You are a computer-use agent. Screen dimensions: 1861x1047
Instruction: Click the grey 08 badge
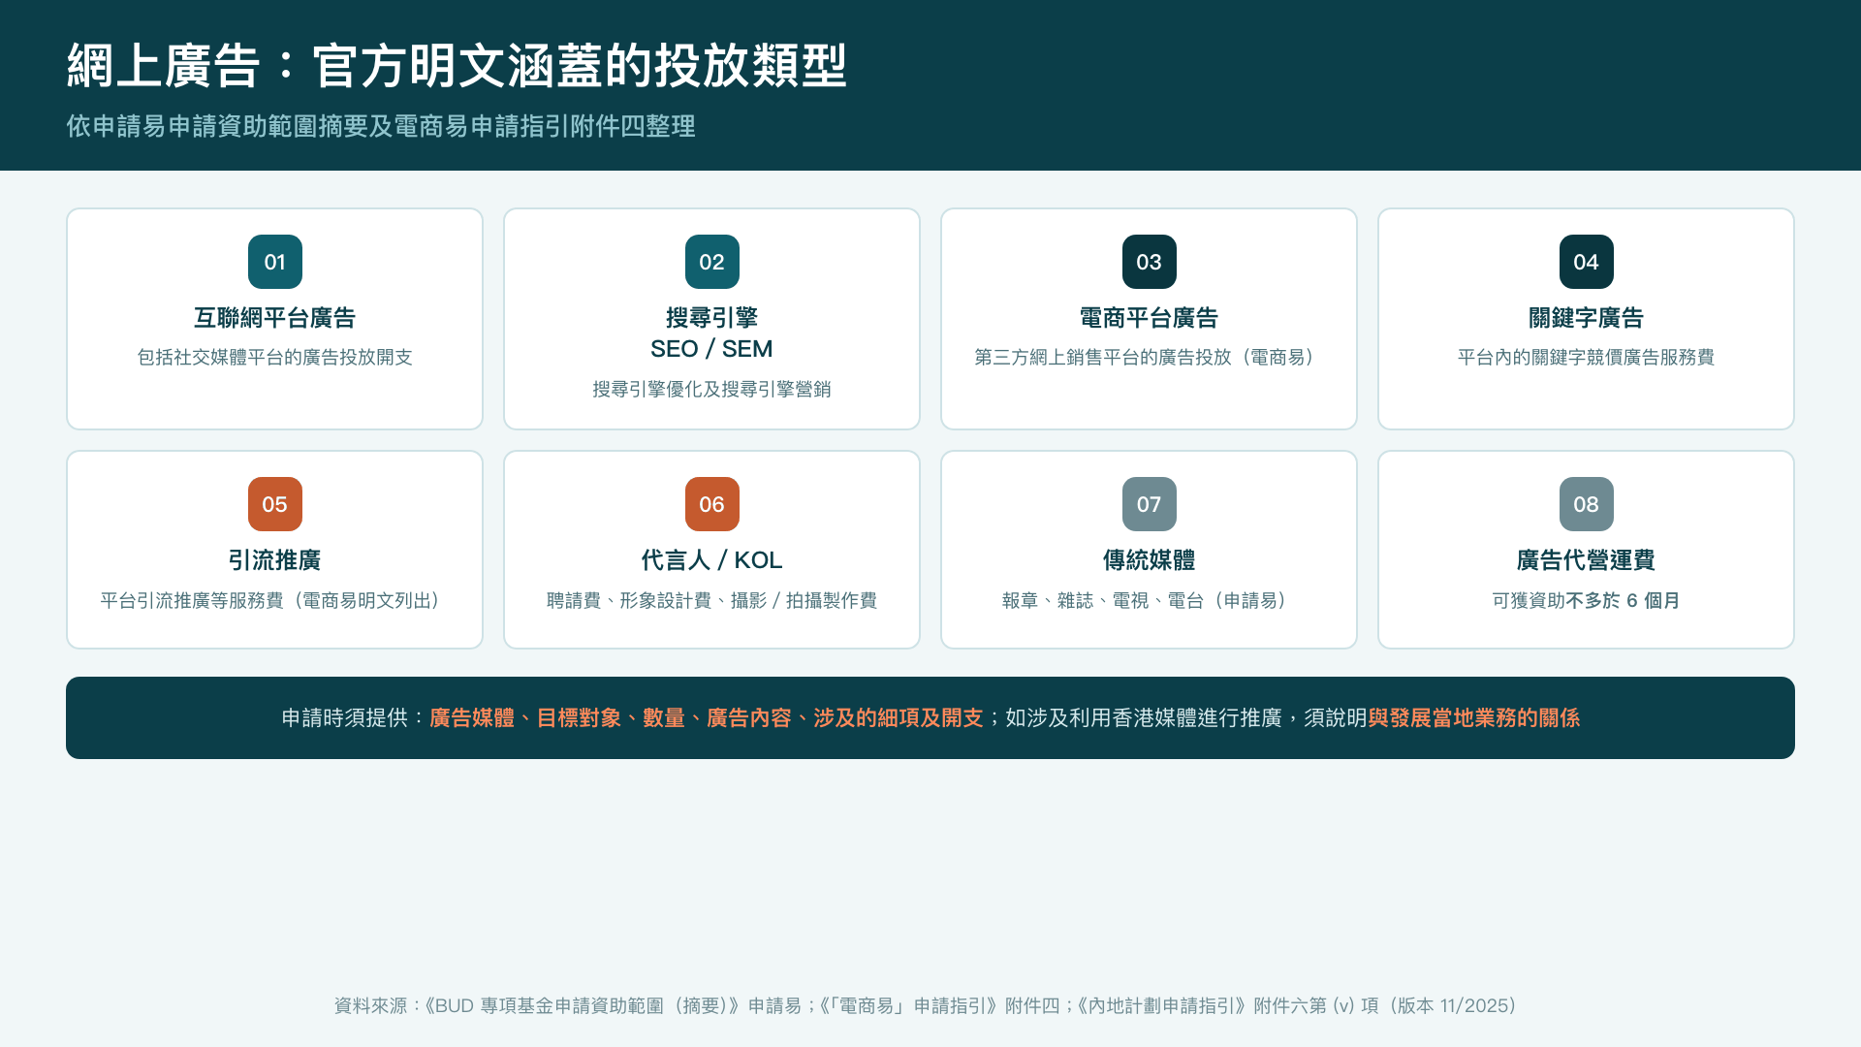pos(1586,504)
